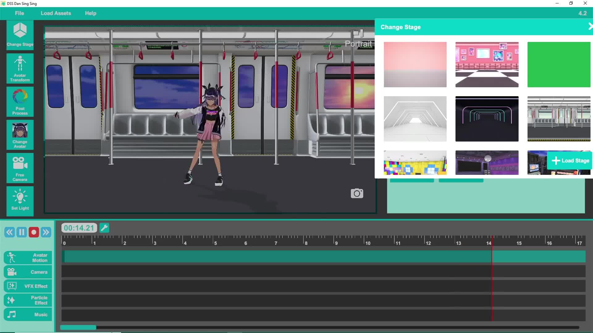Click the Change Avatar icon
Image resolution: width=593 pixels, height=333 pixels.
(20, 135)
